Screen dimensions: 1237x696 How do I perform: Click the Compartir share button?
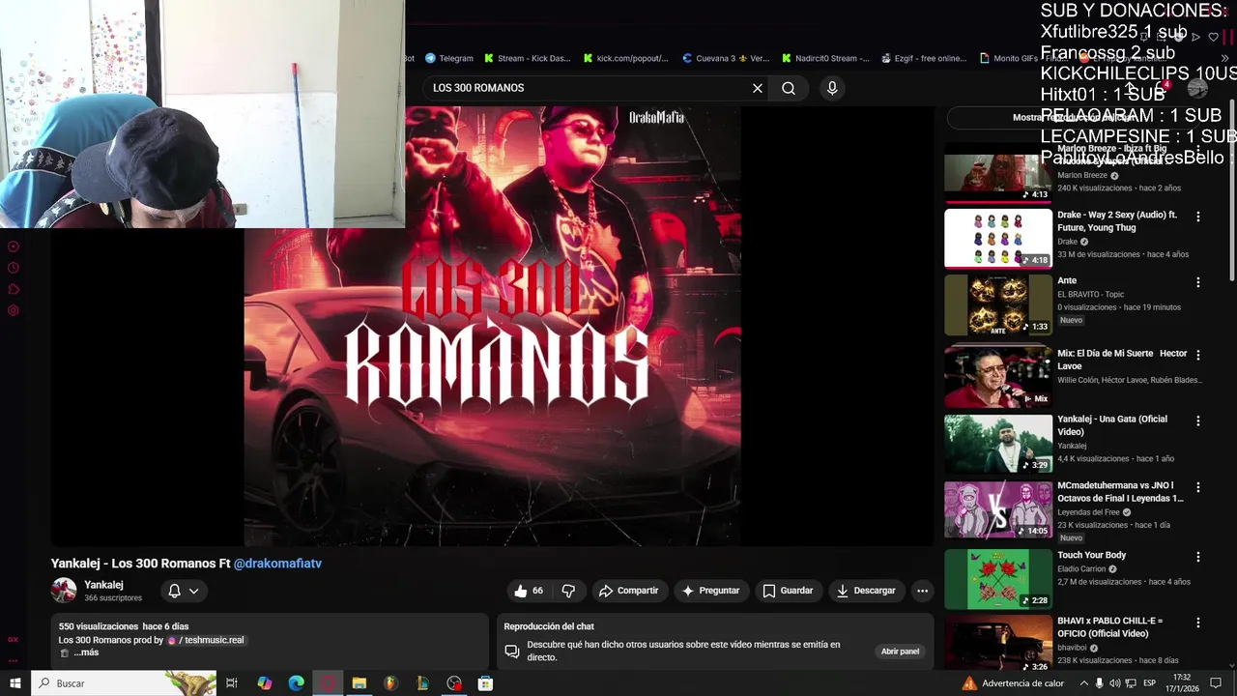pyautogui.click(x=628, y=591)
